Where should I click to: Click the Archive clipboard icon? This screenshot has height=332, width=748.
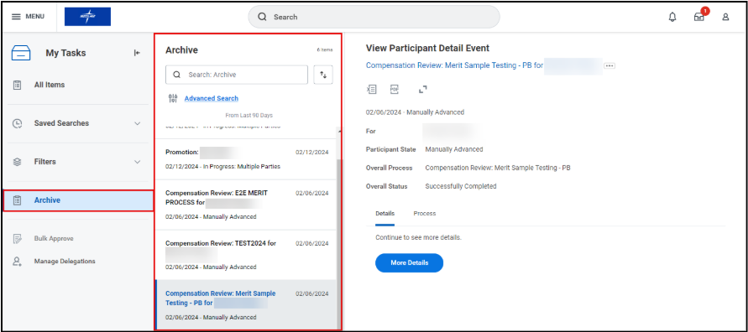coord(17,200)
